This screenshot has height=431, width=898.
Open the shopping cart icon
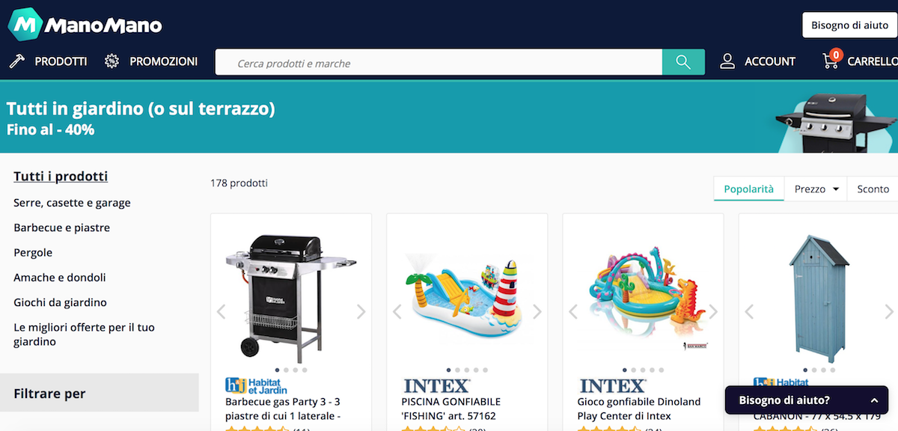pyautogui.click(x=831, y=60)
